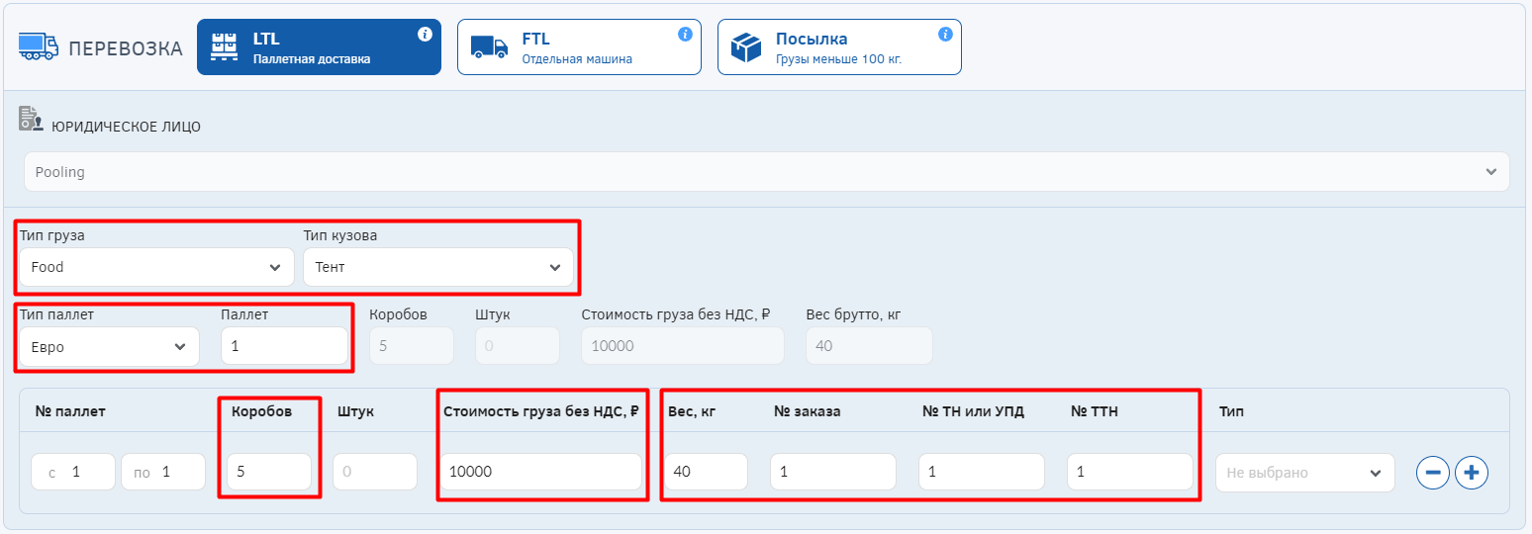Choose the Посылка shipment option
Viewport: 1532px width, 534px height.
pyautogui.click(x=841, y=47)
